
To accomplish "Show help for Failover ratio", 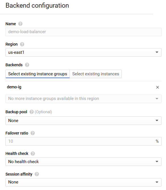I will (33, 133).
